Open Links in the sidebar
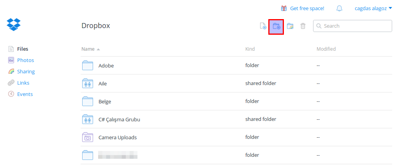398x165 pixels. [x=23, y=83]
